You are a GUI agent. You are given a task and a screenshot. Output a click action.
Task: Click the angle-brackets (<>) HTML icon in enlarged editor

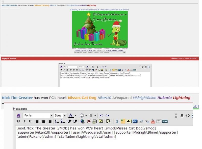pos(188,116)
